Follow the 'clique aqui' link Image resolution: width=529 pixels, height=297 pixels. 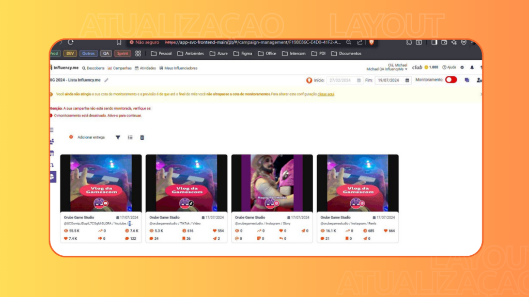pyautogui.click(x=326, y=94)
